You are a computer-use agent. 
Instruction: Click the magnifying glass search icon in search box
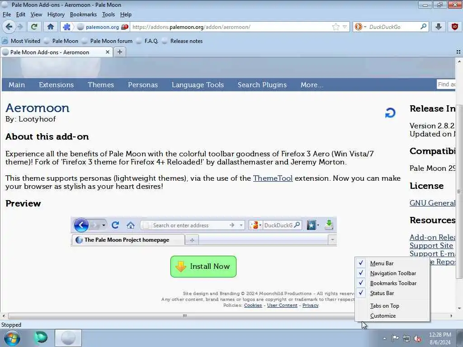point(423,27)
